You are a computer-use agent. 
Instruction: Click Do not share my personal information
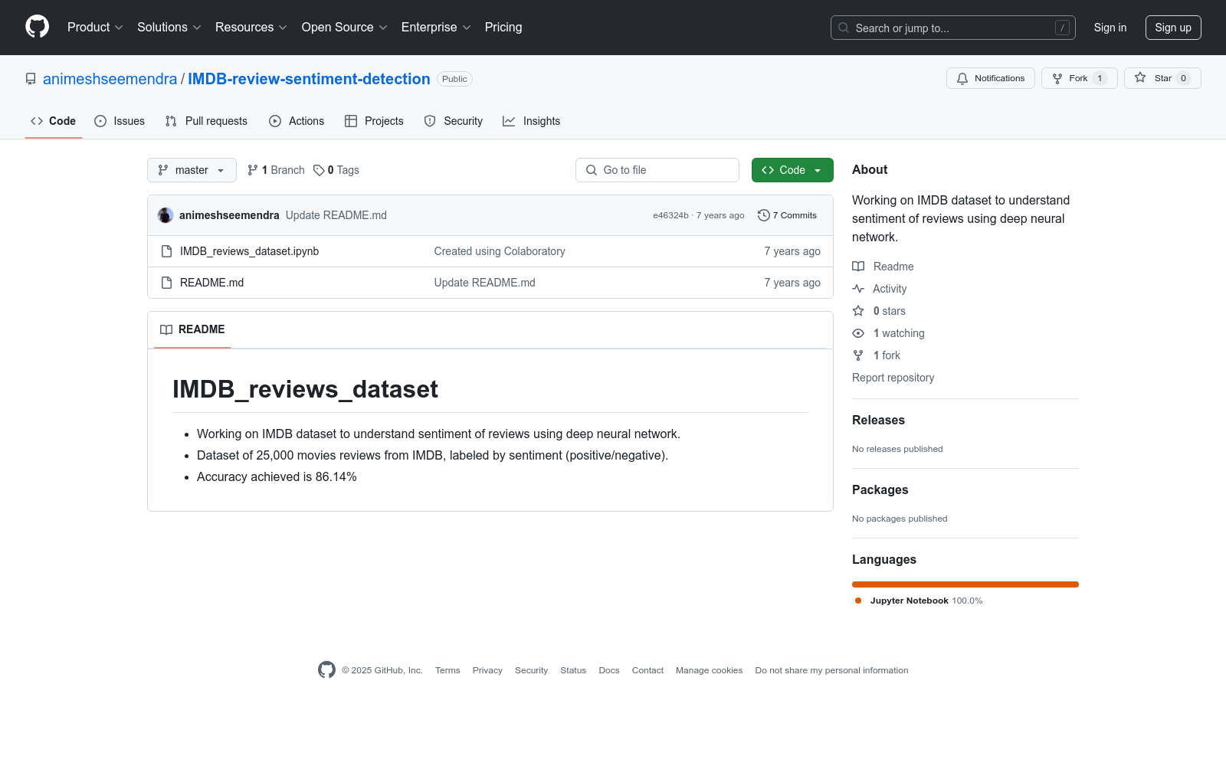(831, 670)
